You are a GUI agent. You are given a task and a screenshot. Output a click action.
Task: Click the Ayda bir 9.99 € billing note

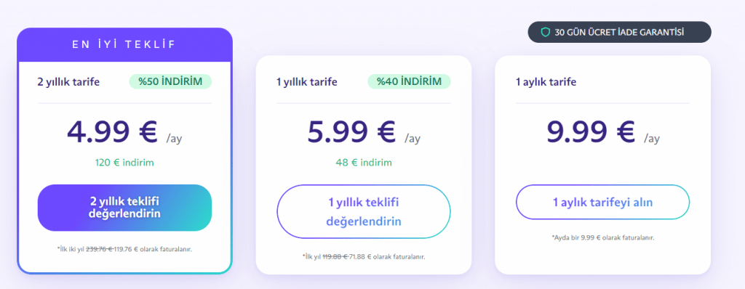pyautogui.click(x=603, y=237)
